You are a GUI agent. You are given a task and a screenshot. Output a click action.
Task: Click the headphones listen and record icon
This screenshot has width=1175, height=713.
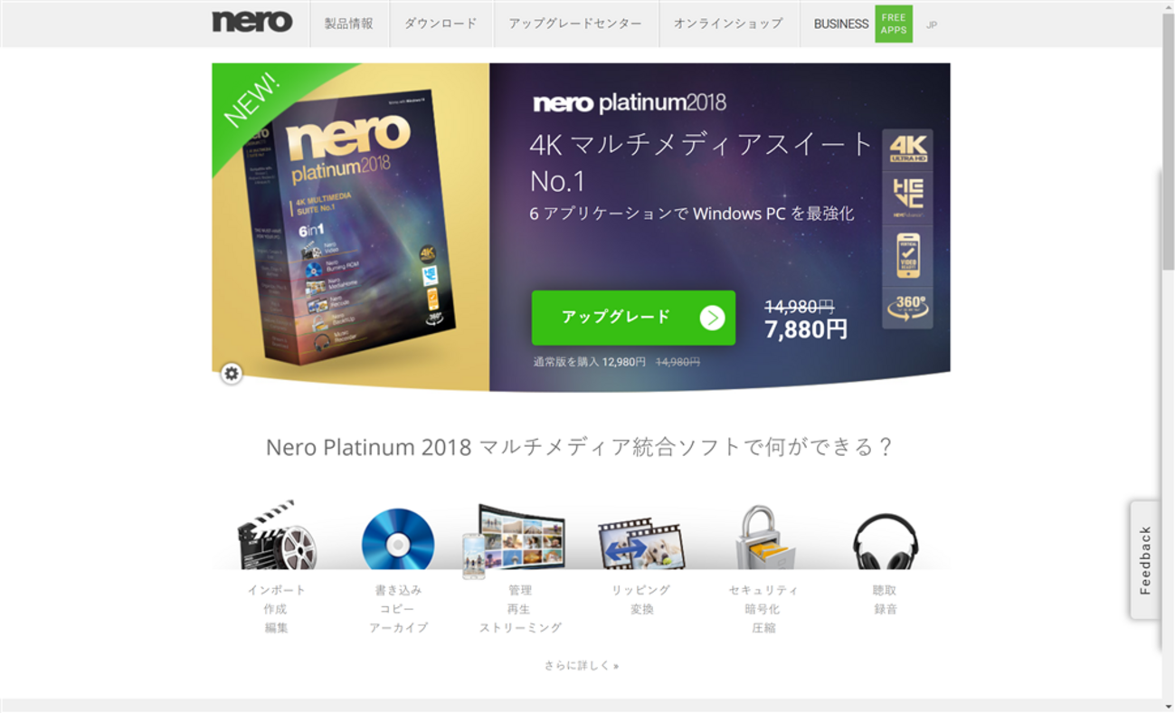click(x=886, y=542)
